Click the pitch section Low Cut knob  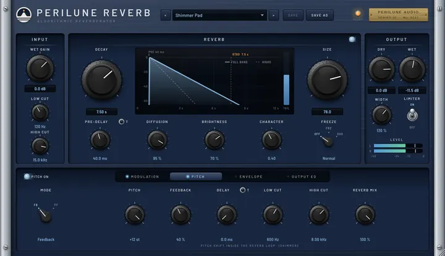[x=273, y=215]
